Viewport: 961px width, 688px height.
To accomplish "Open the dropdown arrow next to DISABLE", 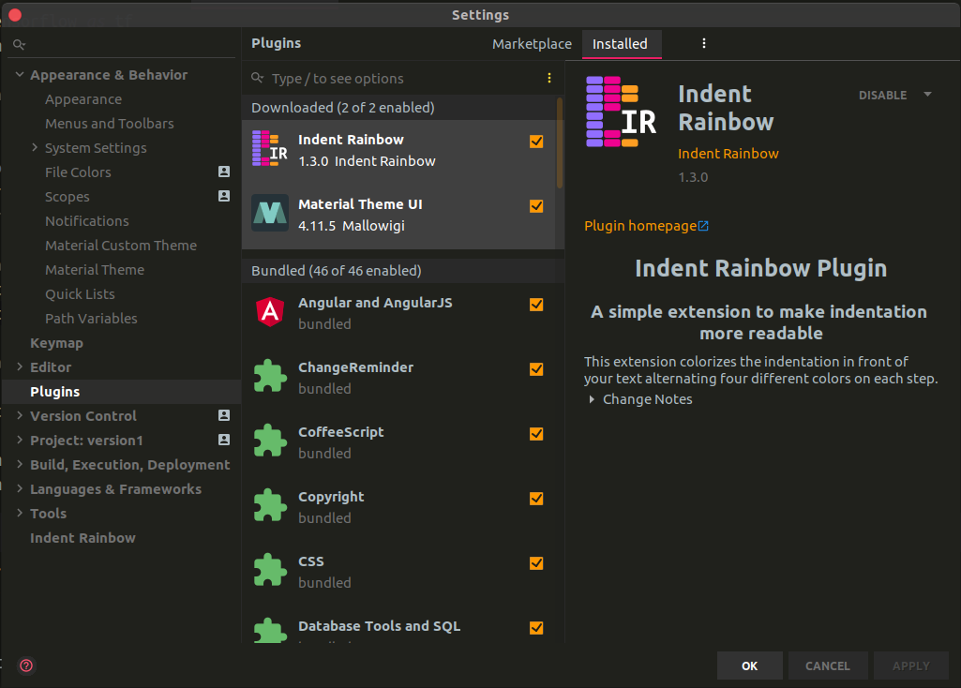I will tap(927, 95).
